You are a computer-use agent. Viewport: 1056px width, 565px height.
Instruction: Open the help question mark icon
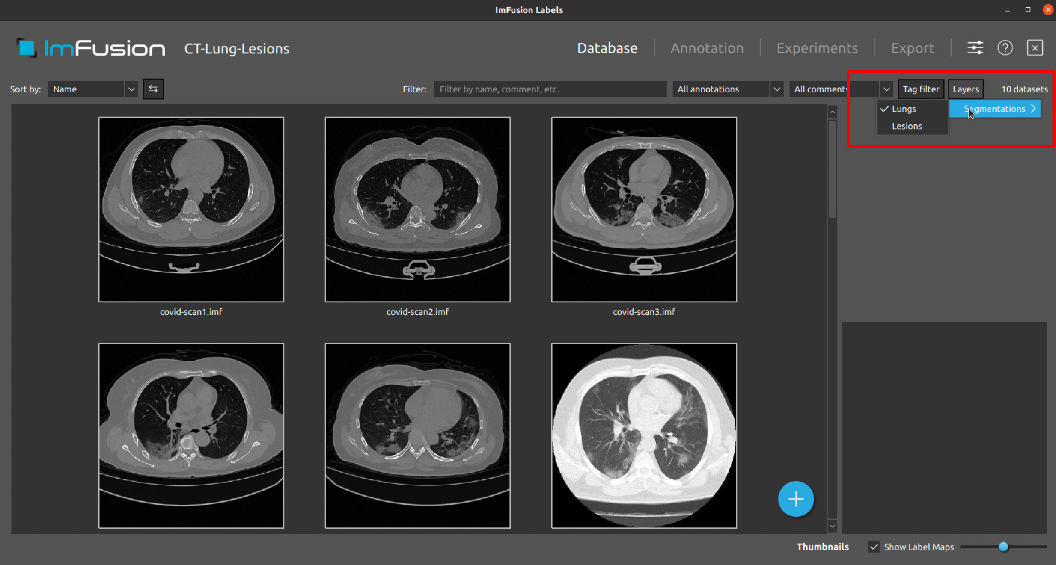[x=1005, y=48]
